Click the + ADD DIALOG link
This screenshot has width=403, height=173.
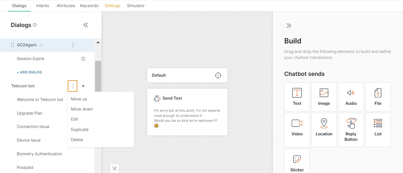pos(30,72)
